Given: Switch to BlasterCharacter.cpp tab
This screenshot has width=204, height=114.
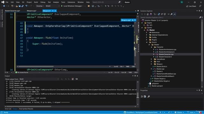Looking at the screenshot, I should 12,11.
